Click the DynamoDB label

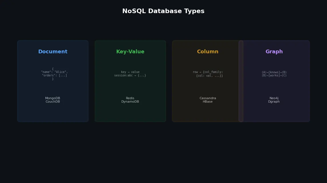(130, 101)
